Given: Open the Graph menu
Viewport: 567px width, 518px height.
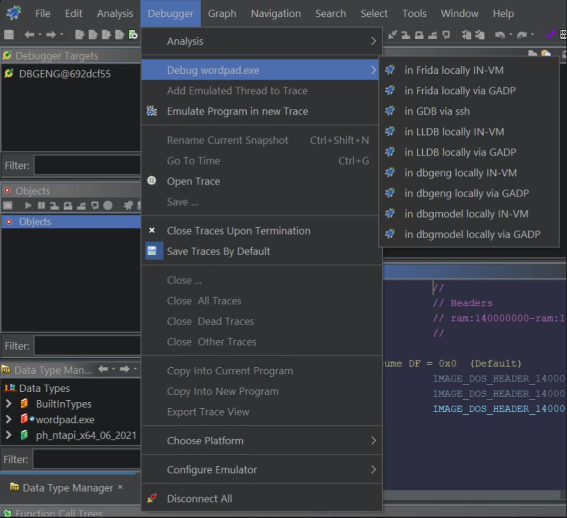Looking at the screenshot, I should tap(222, 13).
